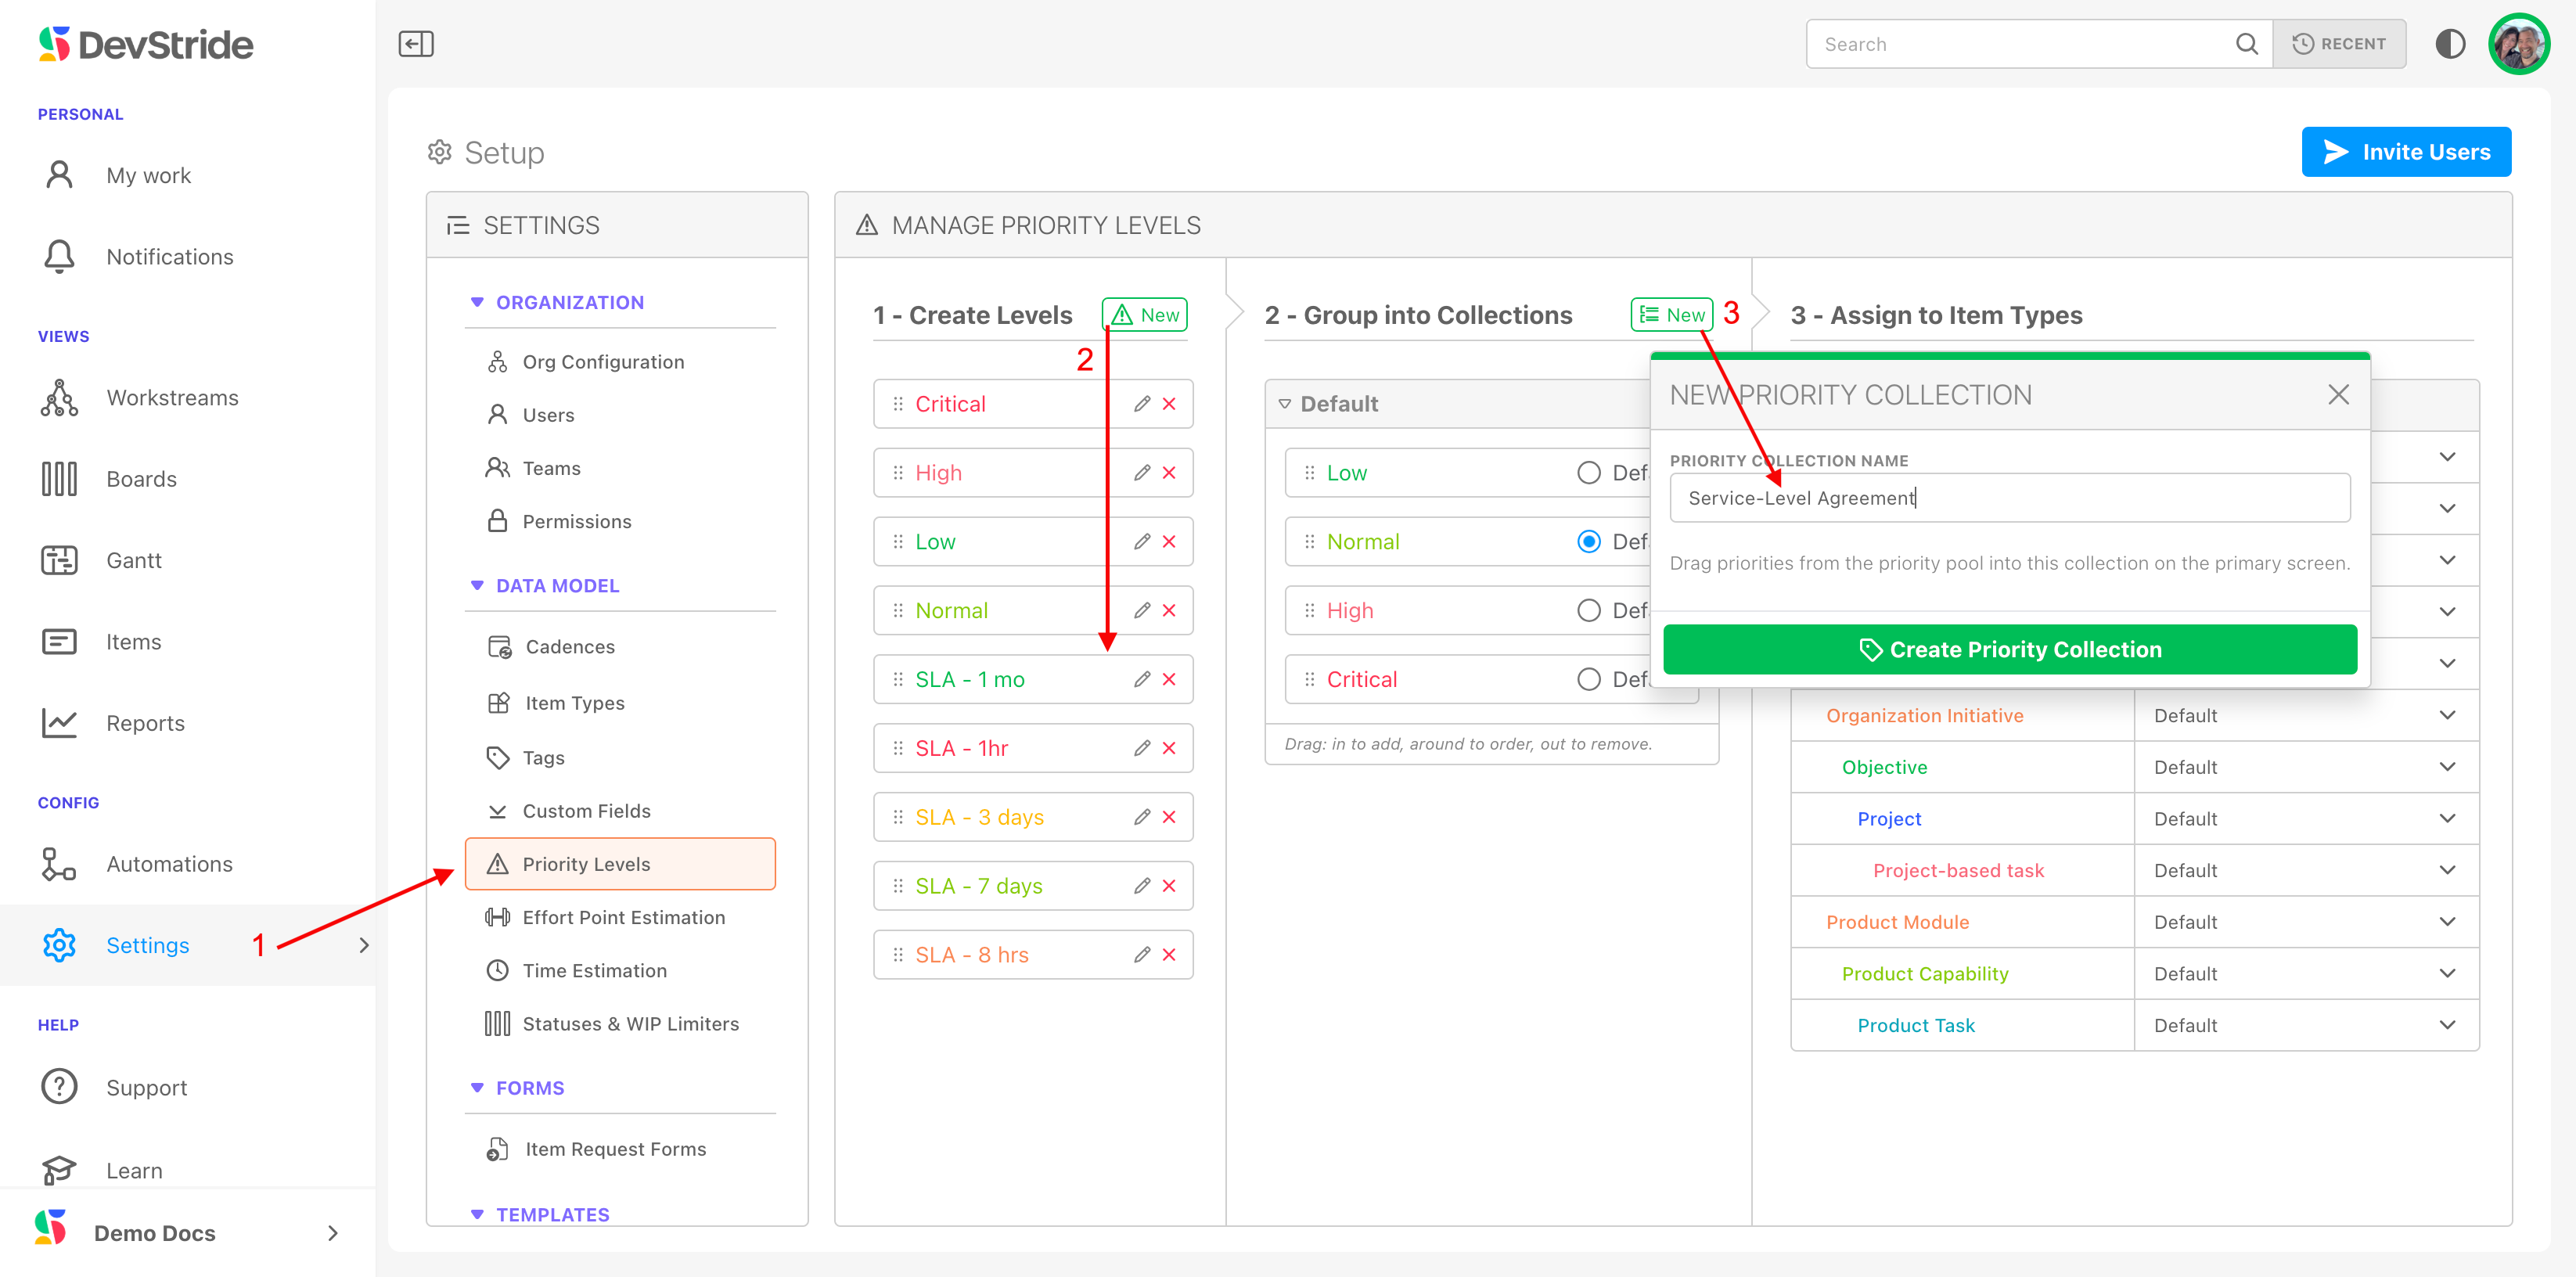
Task: Click the Priority Collection Name field
Action: coord(2009,498)
